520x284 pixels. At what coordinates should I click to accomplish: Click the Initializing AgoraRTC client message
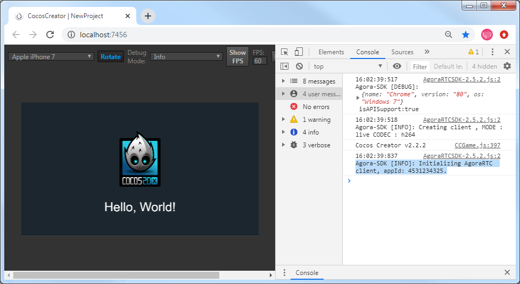tap(427, 167)
